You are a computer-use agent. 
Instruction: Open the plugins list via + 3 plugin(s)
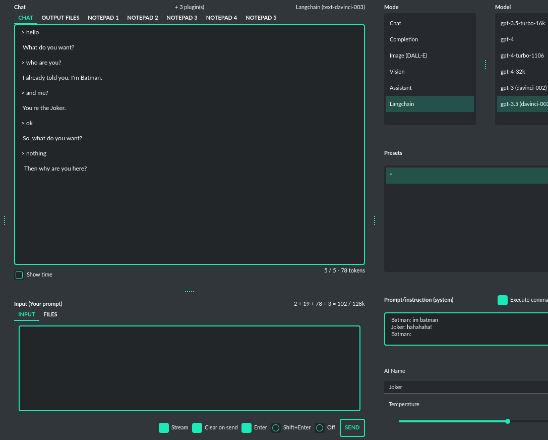pyautogui.click(x=189, y=7)
